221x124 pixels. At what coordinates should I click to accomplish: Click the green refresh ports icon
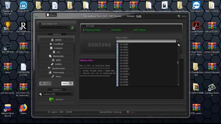click(73, 28)
